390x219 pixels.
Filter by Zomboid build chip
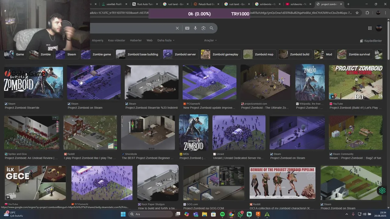[x=295, y=54]
